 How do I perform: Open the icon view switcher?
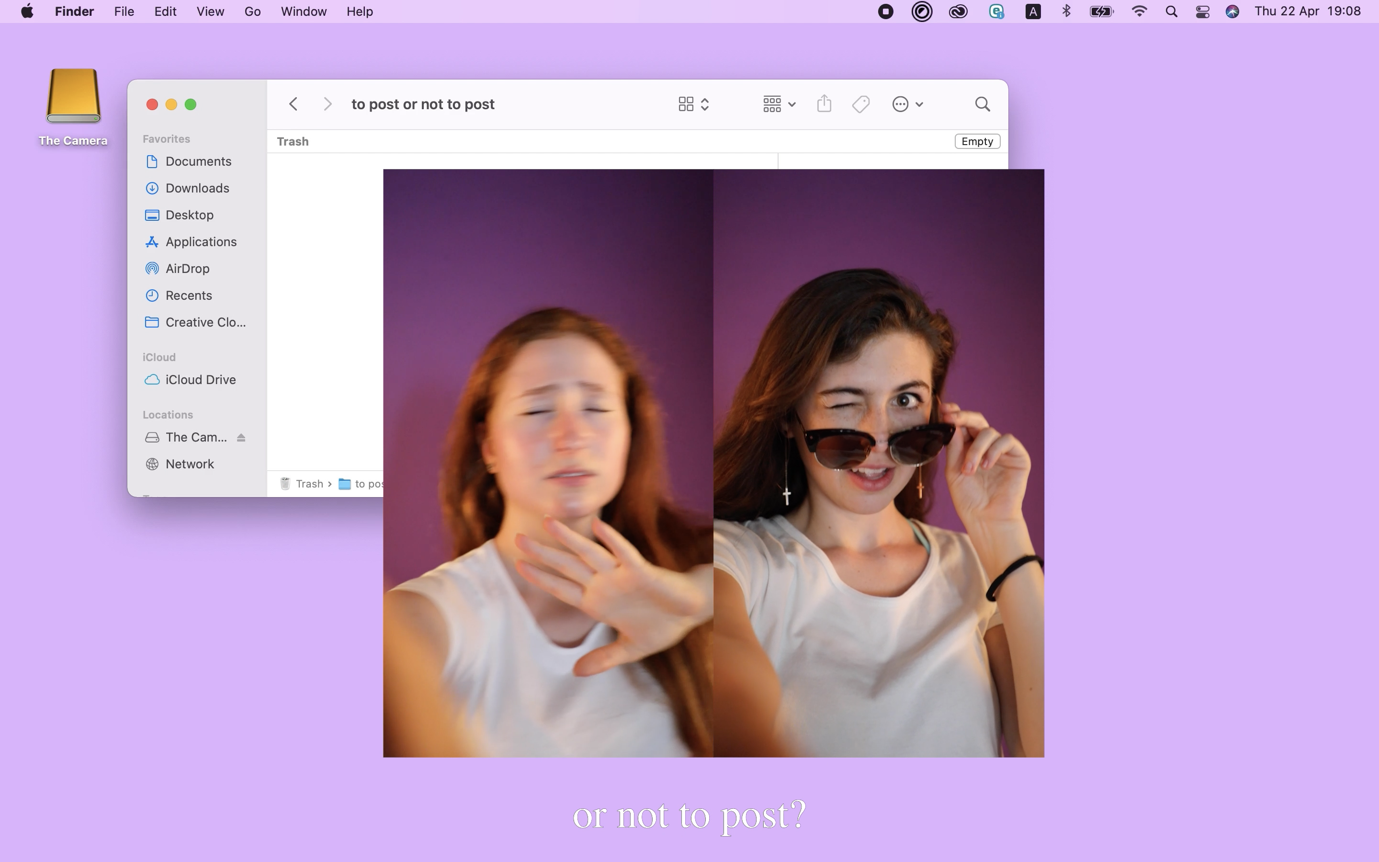(x=693, y=104)
